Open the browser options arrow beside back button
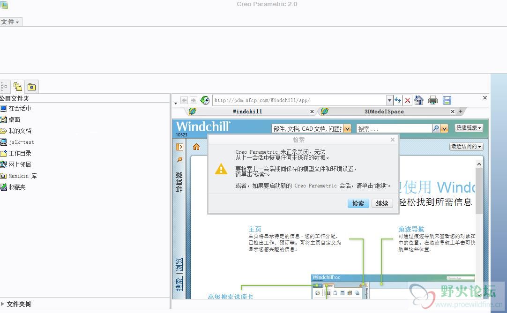The image size is (507, 313). [176, 104]
